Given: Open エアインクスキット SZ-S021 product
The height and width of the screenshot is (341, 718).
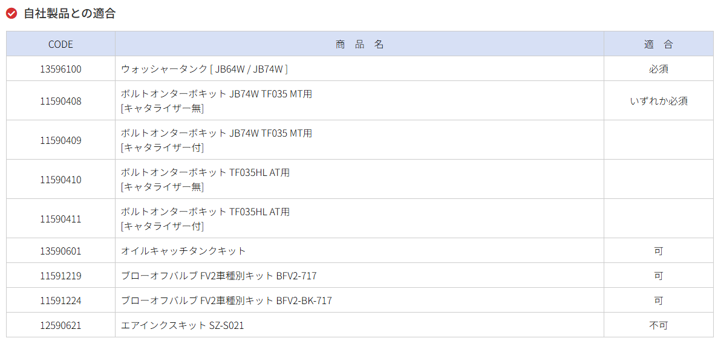Looking at the screenshot, I should tap(182, 325).
